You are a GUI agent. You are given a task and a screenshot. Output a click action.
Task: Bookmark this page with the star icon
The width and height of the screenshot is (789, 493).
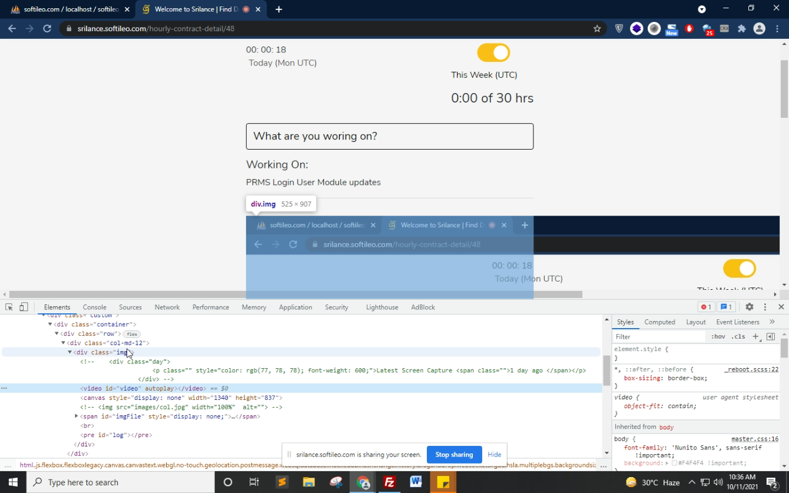click(597, 28)
